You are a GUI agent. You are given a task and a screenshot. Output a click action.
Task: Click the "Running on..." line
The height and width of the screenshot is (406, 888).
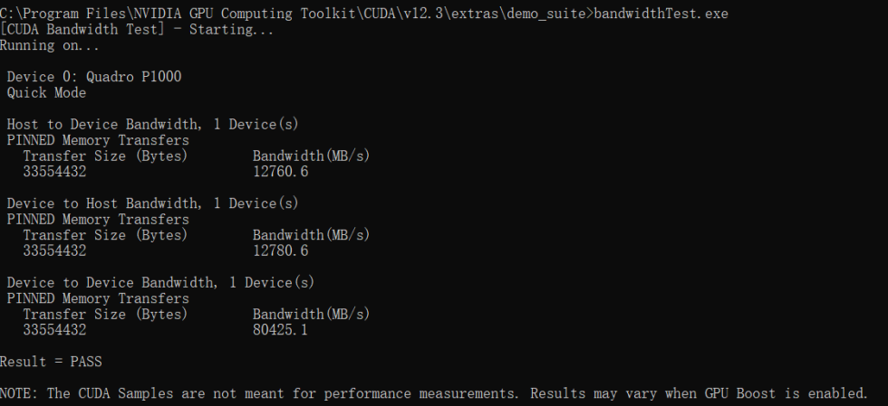pyautogui.click(x=50, y=45)
